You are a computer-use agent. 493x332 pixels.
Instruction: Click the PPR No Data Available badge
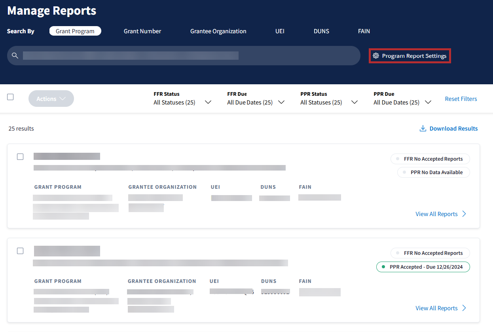433,173
